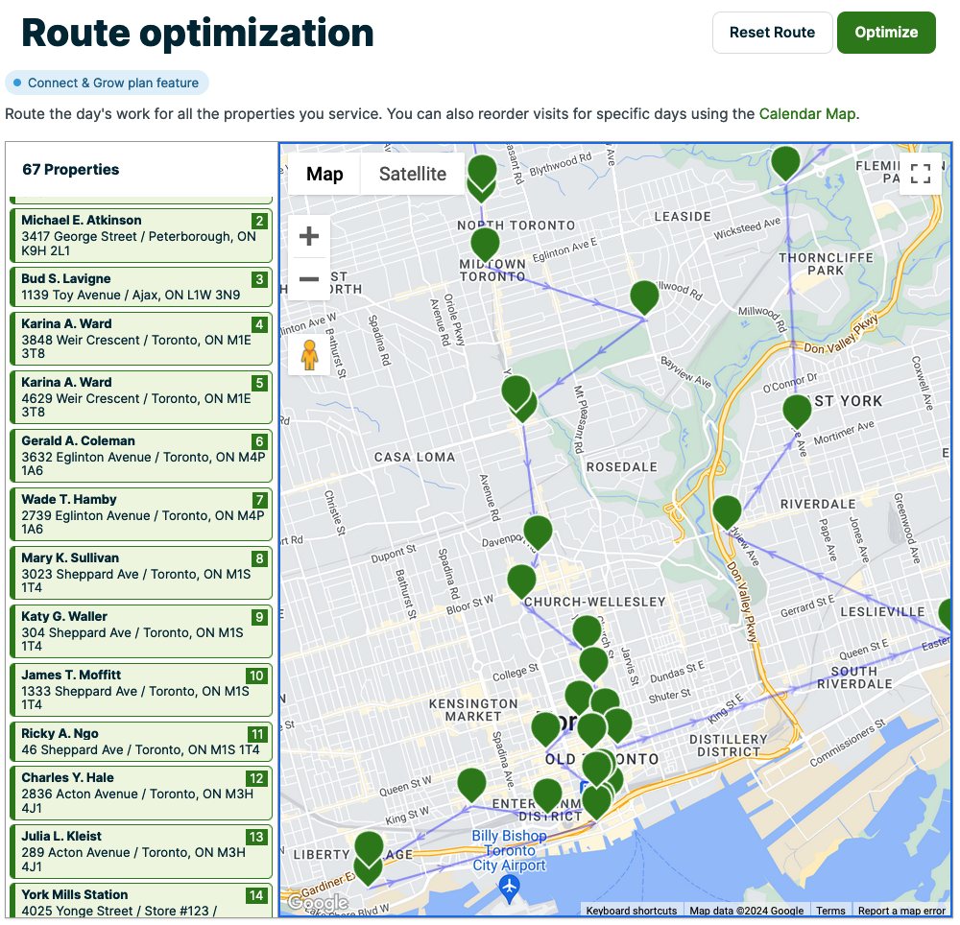The height and width of the screenshot is (925, 960).
Task: Click the Optimize button
Action: point(885,32)
